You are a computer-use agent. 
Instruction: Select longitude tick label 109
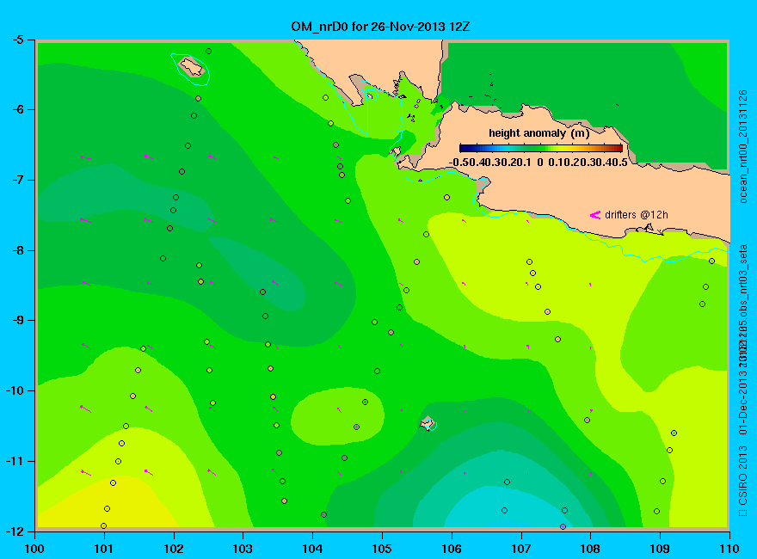pyautogui.click(x=660, y=549)
